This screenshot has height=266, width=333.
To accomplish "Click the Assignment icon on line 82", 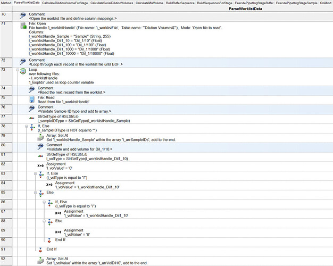I will [x=40, y=166].
